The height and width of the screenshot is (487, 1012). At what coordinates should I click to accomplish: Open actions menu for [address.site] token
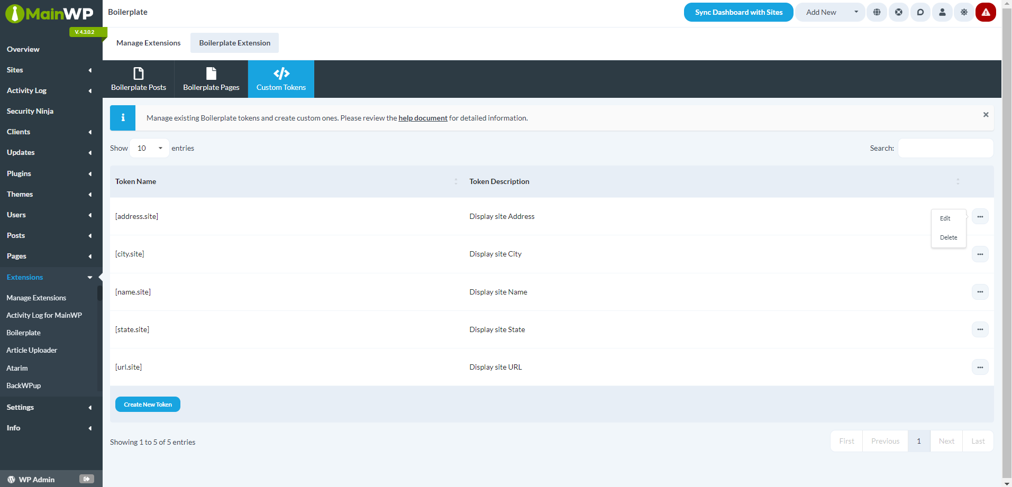coord(980,217)
